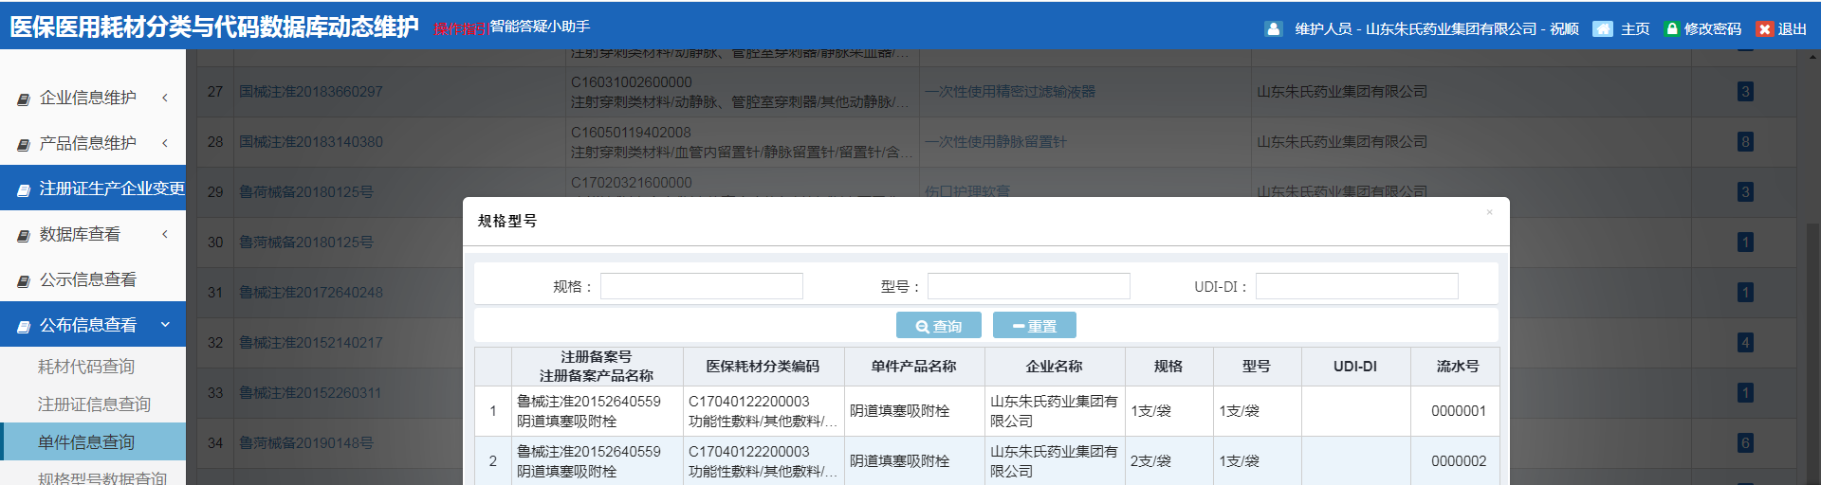1821x485 pixels.
Task: Open the 智能答疑小助手 link
Action: pos(540,27)
